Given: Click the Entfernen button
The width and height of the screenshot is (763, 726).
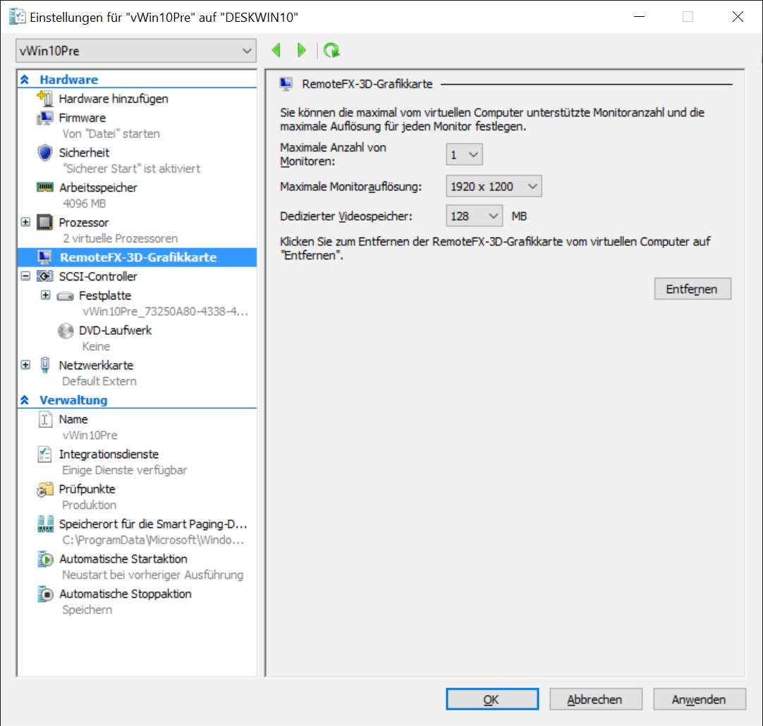Looking at the screenshot, I should pyautogui.click(x=692, y=289).
